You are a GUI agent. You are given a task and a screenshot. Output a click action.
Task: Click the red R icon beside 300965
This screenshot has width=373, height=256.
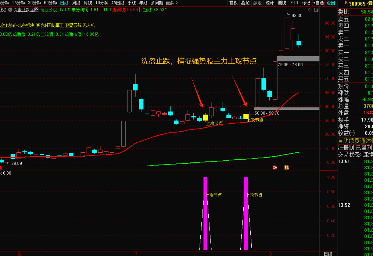346,3
